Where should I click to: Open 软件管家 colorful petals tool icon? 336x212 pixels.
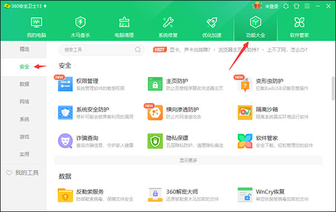point(245,141)
